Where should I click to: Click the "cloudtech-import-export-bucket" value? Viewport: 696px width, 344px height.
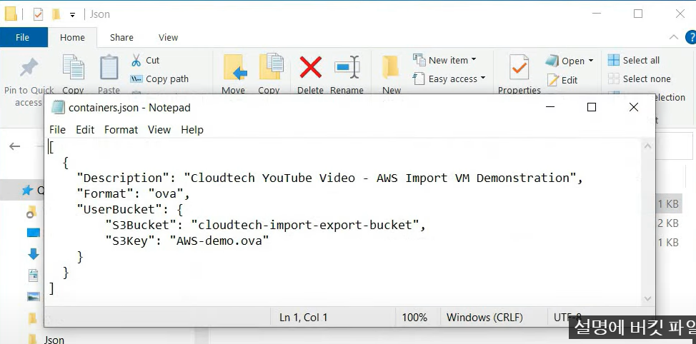305,226
